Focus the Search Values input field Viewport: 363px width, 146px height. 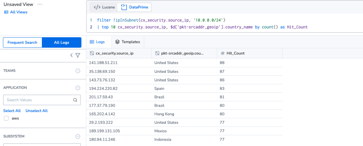tap(42, 100)
